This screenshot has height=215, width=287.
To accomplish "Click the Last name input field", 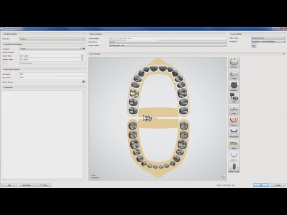I will (x=52, y=74).
